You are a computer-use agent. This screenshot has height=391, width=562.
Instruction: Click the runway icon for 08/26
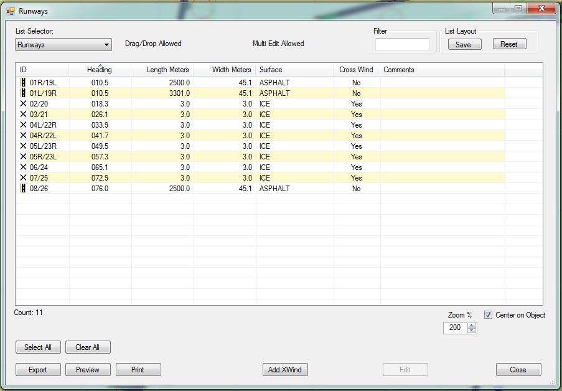coord(23,188)
